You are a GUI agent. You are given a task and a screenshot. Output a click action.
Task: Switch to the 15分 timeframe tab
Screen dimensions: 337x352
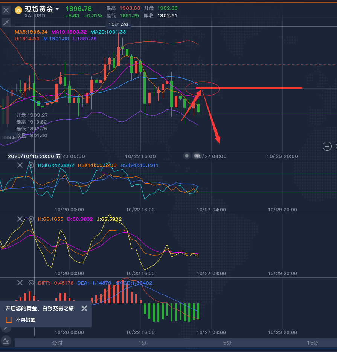click(312, 343)
